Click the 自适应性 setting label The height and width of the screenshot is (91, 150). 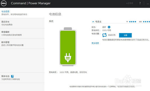click(x=112, y=35)
